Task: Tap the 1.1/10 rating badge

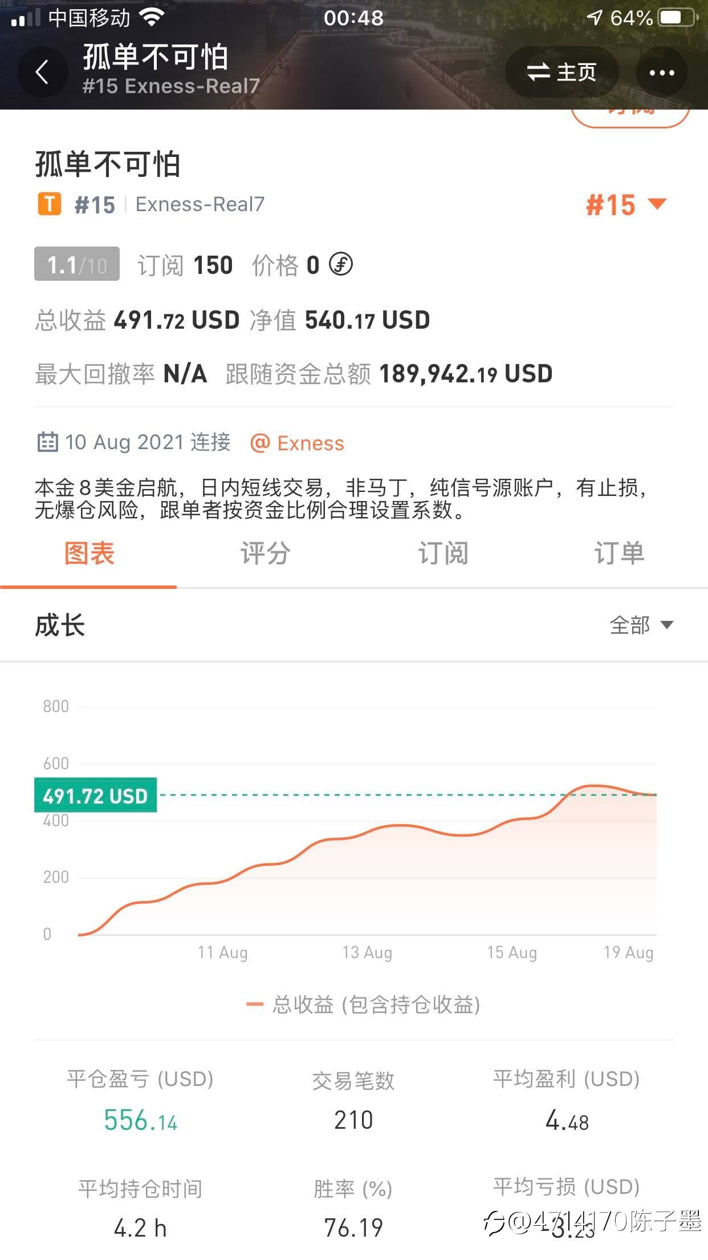Action: 77,264
